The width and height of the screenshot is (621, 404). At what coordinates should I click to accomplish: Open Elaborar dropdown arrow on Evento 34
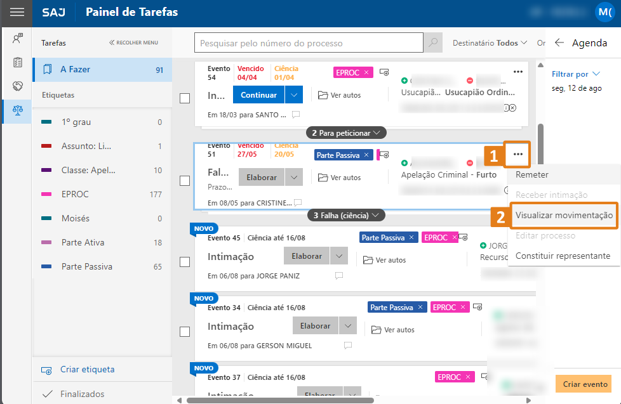pos(348,325)
